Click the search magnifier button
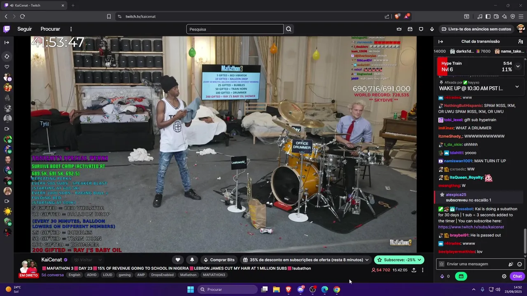This screenshot has height=296, width=527. point(289,29)
